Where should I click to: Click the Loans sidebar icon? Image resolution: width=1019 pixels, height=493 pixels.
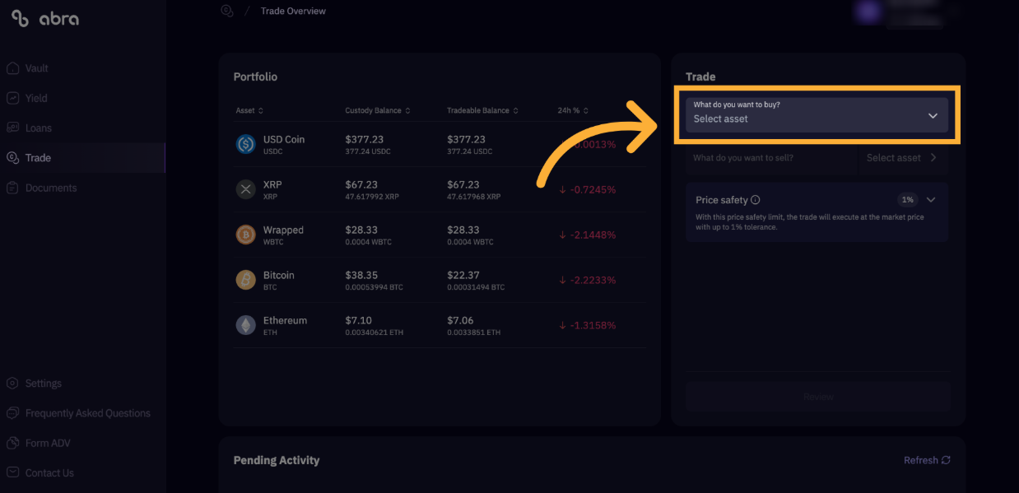[x=12, y=128]
